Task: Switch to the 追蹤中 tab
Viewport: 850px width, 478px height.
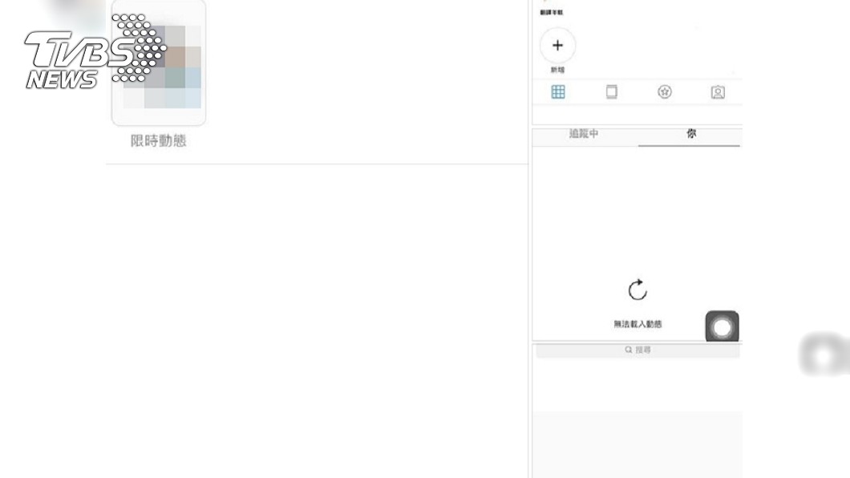Action: coord(584,133)
